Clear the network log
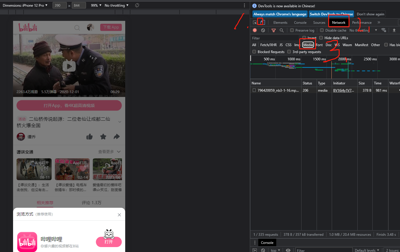The width and height of the screenshot is (400, 252). tap(263, 30)
